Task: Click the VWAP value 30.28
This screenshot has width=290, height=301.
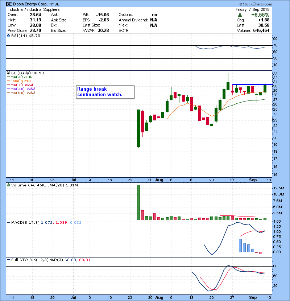Action: click(103, 30)
